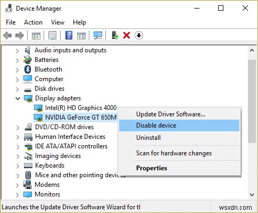This screenshot has height=213, width=258.
Task: Open the Action menu
Action: pyautogui.click(x=33, y=22)
